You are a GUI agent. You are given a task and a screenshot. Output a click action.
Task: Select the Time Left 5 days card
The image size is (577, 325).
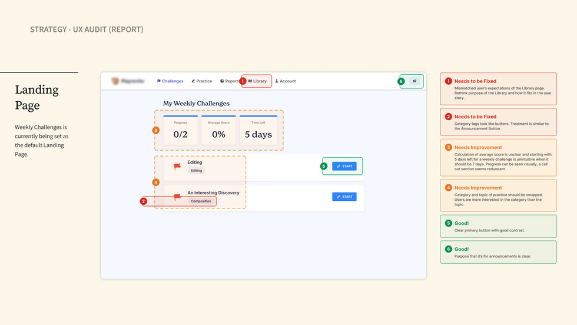pos(258,130)
